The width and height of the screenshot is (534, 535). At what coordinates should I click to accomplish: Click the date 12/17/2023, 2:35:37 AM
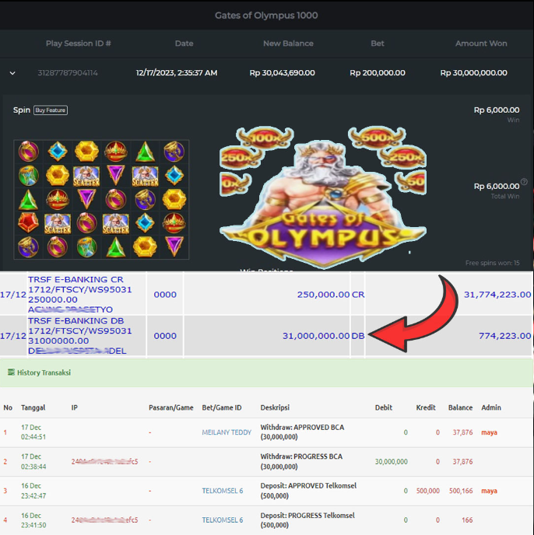pos(177,73)
